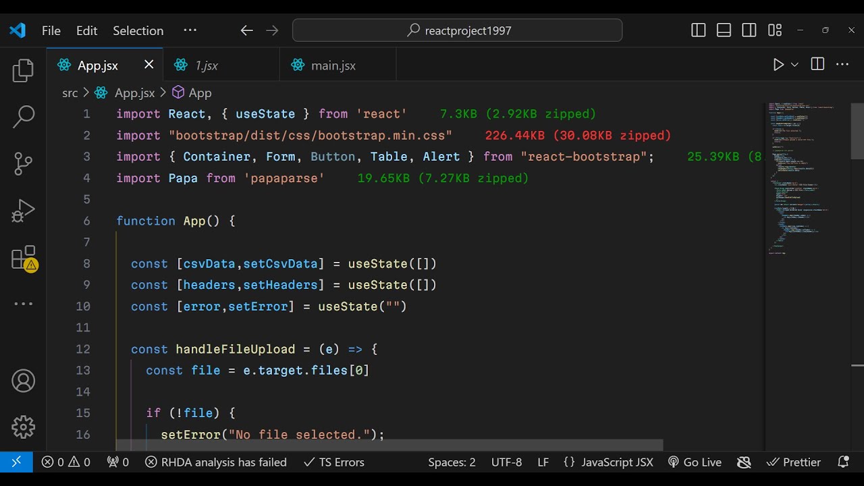Switch to the 1.jsx tab
The height and width of the screenshot is (486, 864).
pos(221,65)
